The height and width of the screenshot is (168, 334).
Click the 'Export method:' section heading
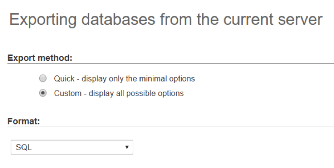pos(40,58)
